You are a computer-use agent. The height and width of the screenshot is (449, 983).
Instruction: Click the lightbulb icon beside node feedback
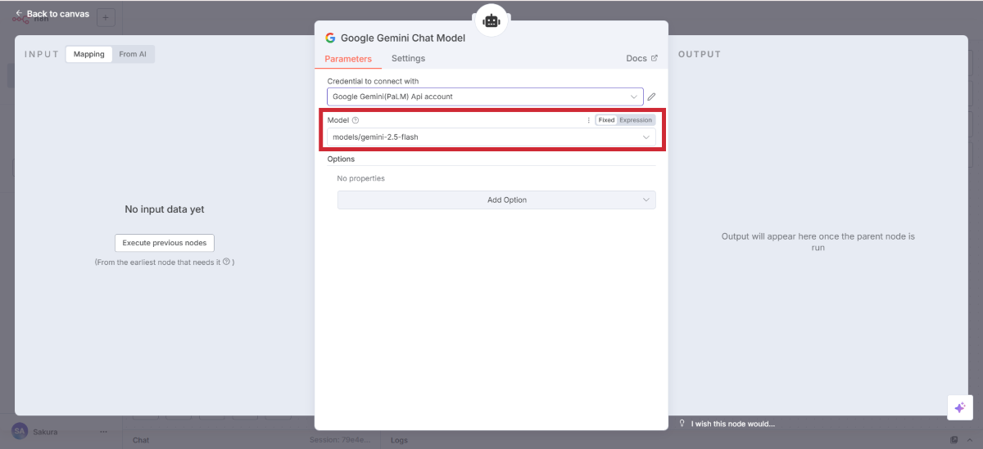[x=682, y=423]
